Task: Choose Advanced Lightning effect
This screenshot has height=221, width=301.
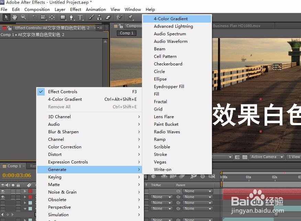Action: tap(177, 26)
